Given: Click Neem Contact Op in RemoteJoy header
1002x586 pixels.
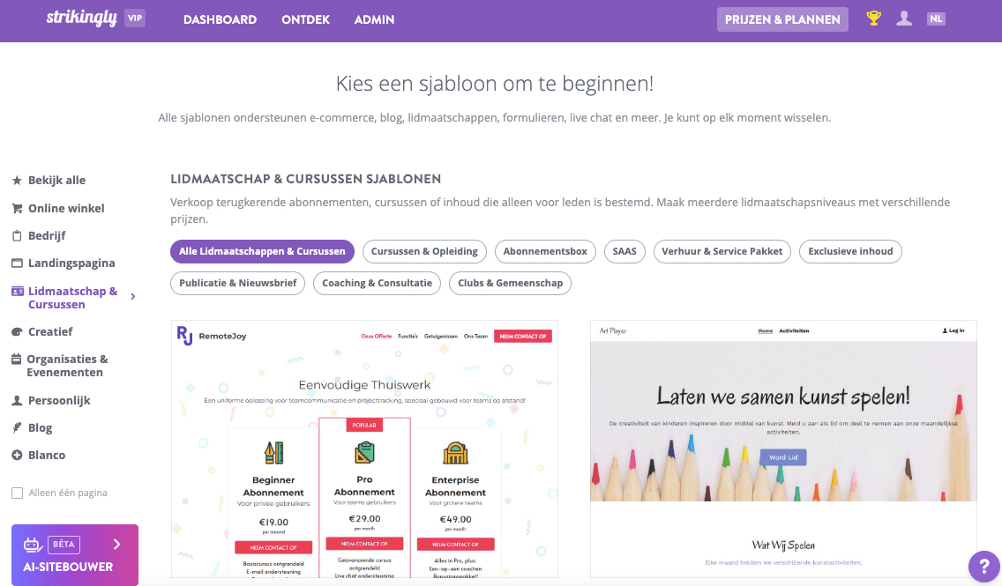Looking at the screenshot, I should 523,337.
